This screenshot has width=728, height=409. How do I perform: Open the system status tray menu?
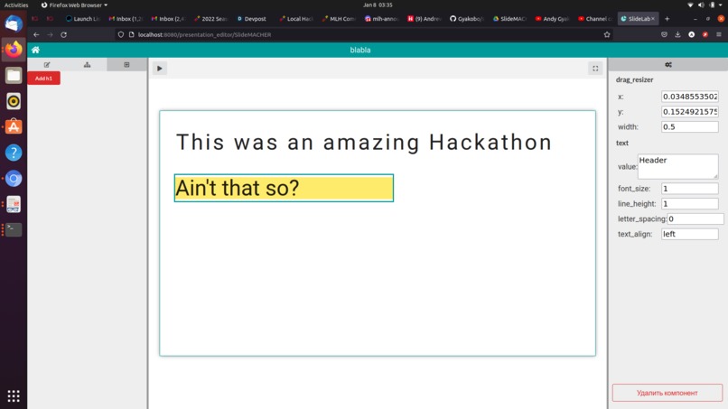tap(705, 5)
